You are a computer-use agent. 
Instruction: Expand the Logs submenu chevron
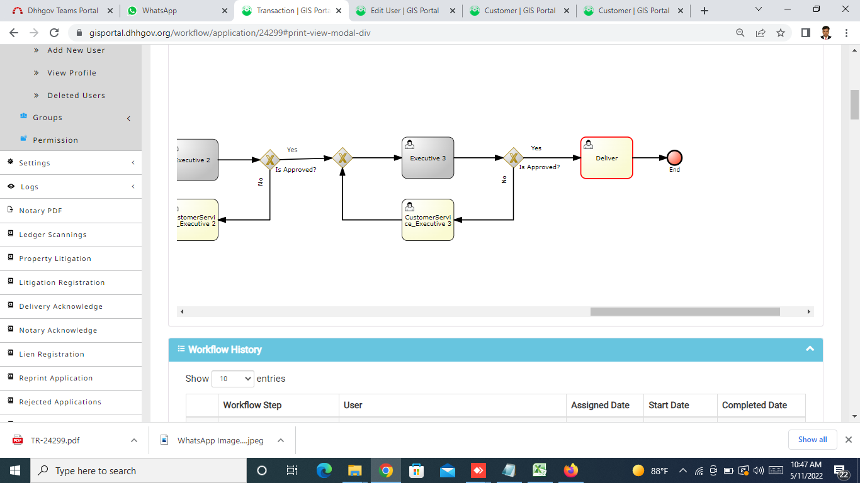click(x=133, y=187)
